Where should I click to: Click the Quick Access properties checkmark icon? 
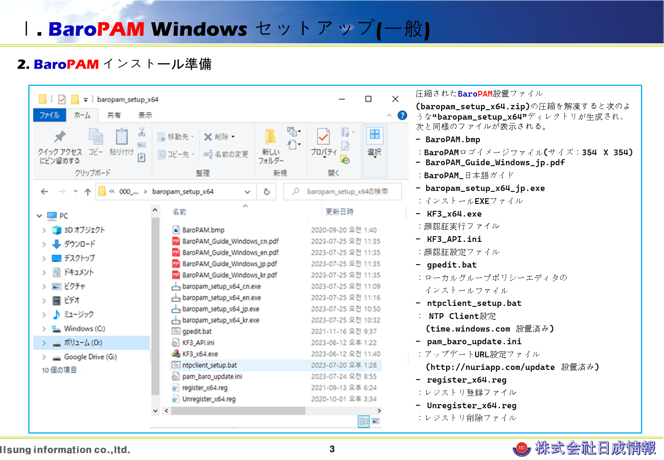(x=62, y=100)
